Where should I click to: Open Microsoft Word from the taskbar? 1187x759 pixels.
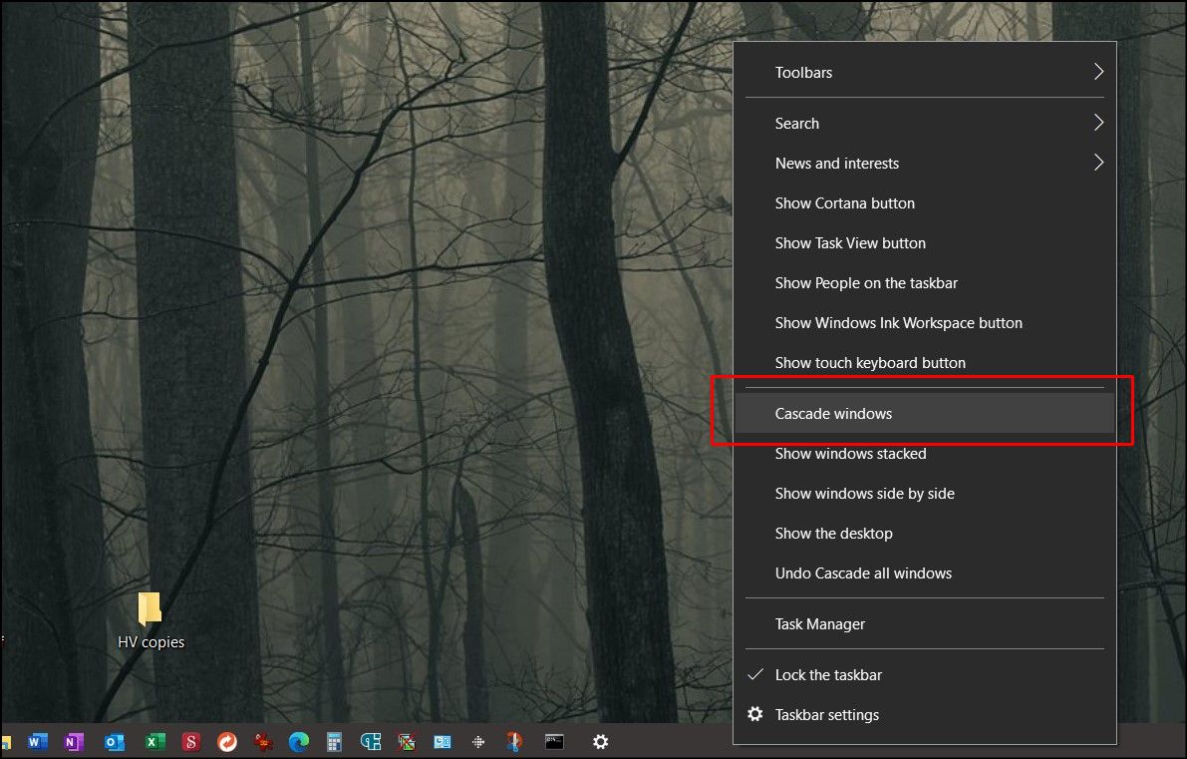pos(37,742)
